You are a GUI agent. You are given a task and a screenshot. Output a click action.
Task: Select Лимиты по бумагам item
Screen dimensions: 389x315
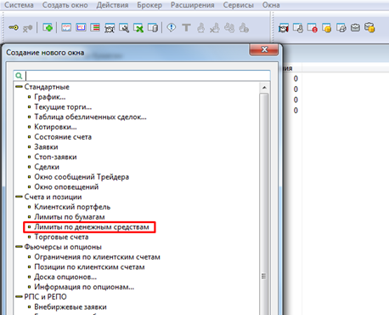pyautogui.click(x=70, y=217)
